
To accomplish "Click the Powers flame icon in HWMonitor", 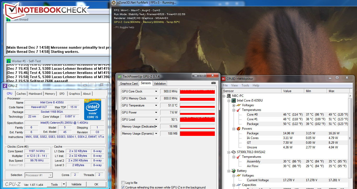I will pyautogui.click(x=238, y=129).
